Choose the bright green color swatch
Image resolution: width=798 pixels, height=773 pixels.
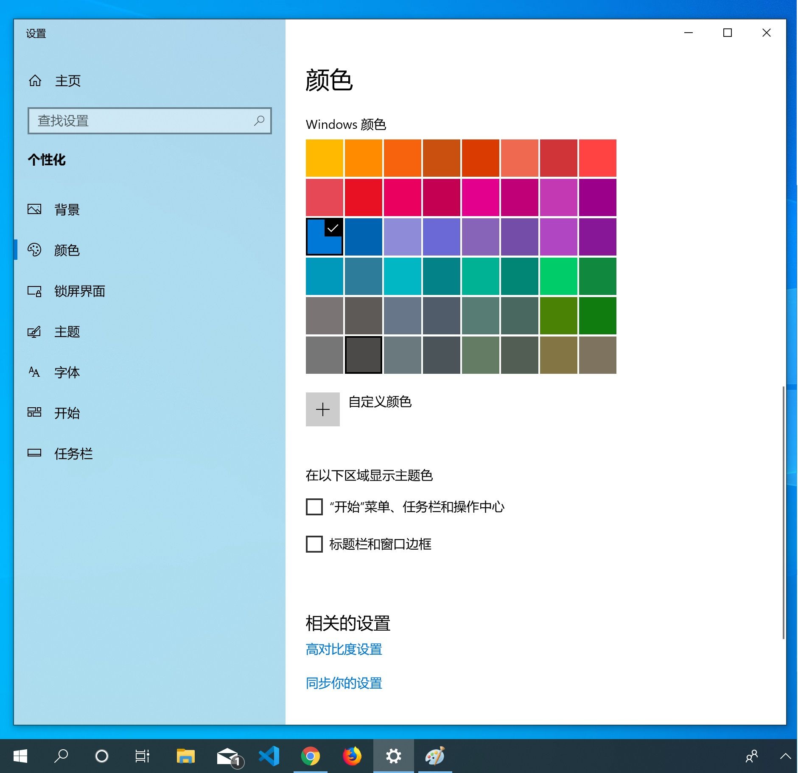tap(559, 276)
